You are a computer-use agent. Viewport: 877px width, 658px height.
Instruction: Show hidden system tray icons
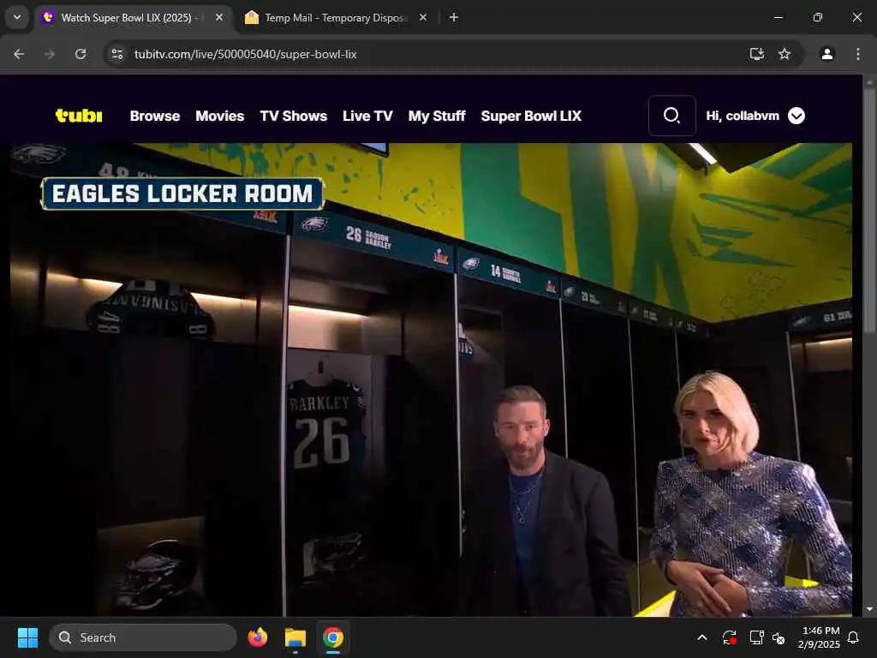[x=702, y=637]
